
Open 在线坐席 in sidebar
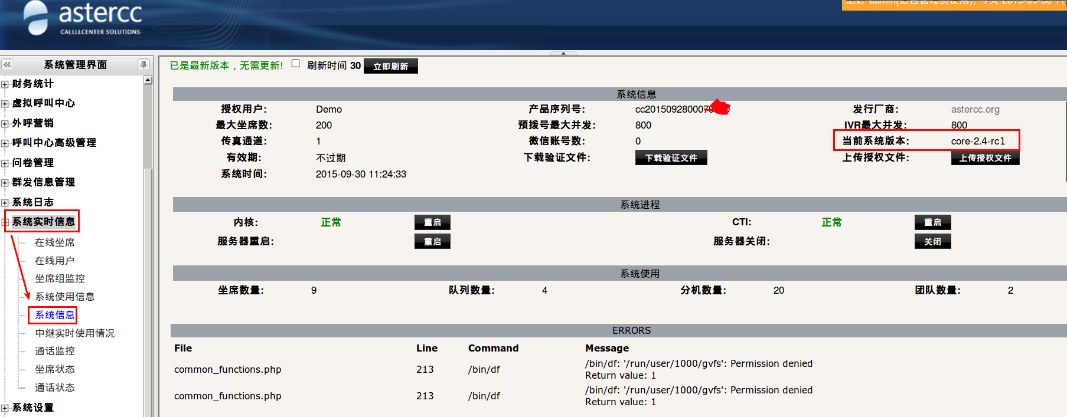coord(54,242)
